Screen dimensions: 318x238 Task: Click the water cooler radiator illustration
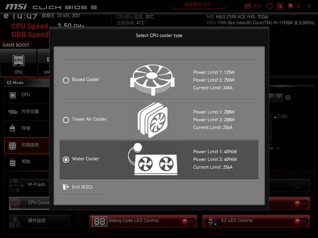click(x=153, y=159)
